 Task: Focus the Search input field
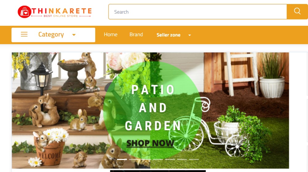[x=198, y=12]
